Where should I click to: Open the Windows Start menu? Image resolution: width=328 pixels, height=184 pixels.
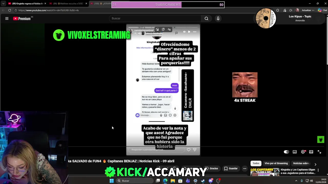[111, 181]
